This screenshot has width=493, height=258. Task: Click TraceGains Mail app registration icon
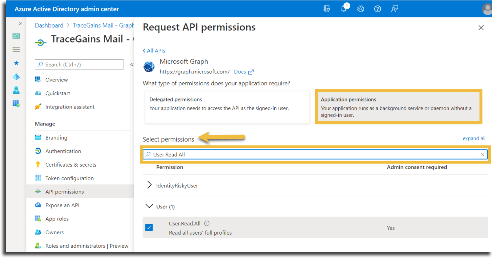[x=41, y=43]
